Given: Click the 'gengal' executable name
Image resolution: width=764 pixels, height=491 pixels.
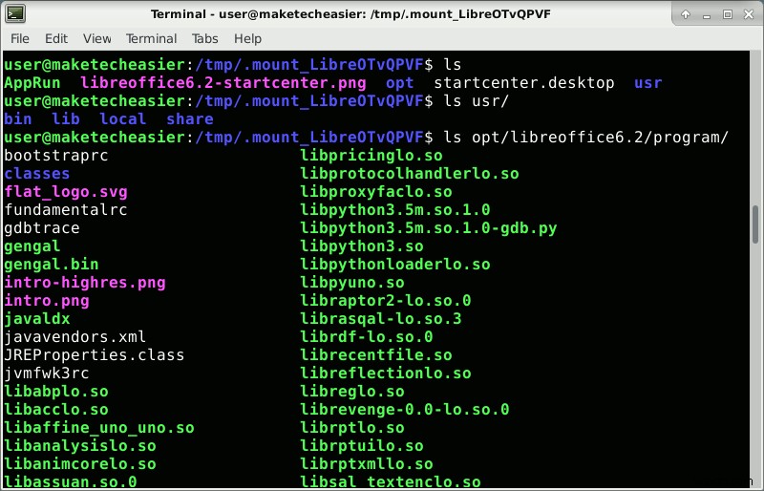Looking at the screenshot, I should pyautogui.click(x=32, y=246).
